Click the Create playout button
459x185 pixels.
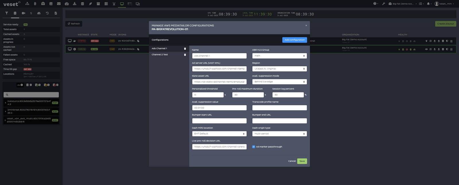tap(446, 24)
